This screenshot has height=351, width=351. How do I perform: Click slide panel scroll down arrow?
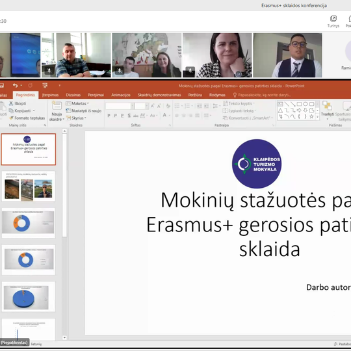(64, 337)
